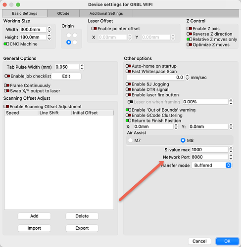Click the Network Port stepper
Screen dimensions: 241x247
coord(231,157)
